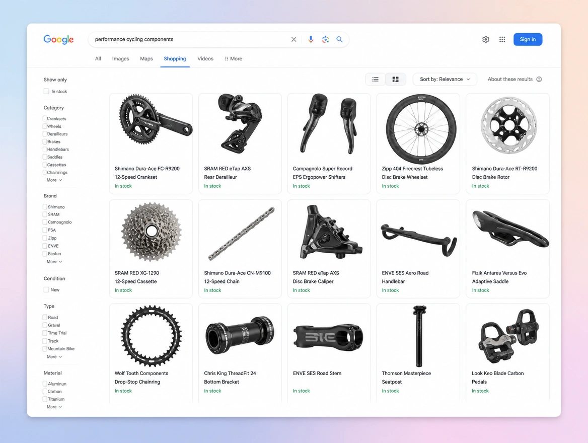The width and height of the screenshot is (588, 443).
Task: Click the magnifying glass search icon
Action: coord(339,39)
